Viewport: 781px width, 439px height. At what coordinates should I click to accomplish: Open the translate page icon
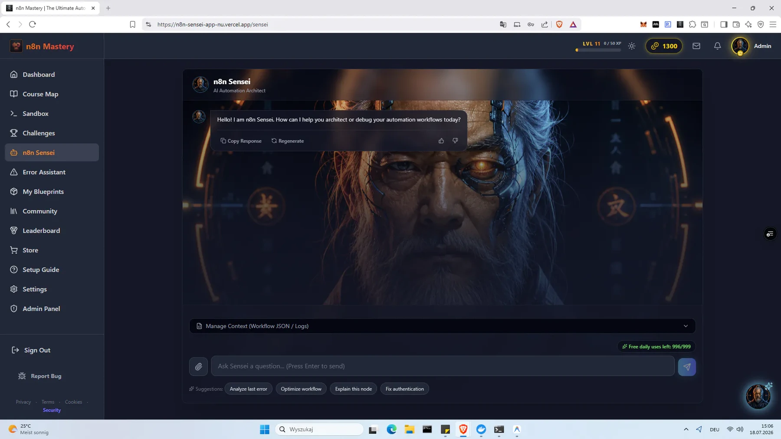coord(503,25)
